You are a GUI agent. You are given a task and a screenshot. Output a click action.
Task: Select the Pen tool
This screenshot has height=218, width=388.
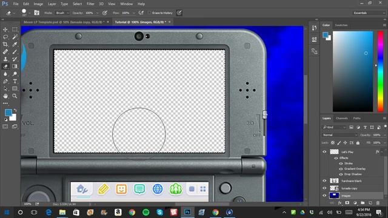5,81
